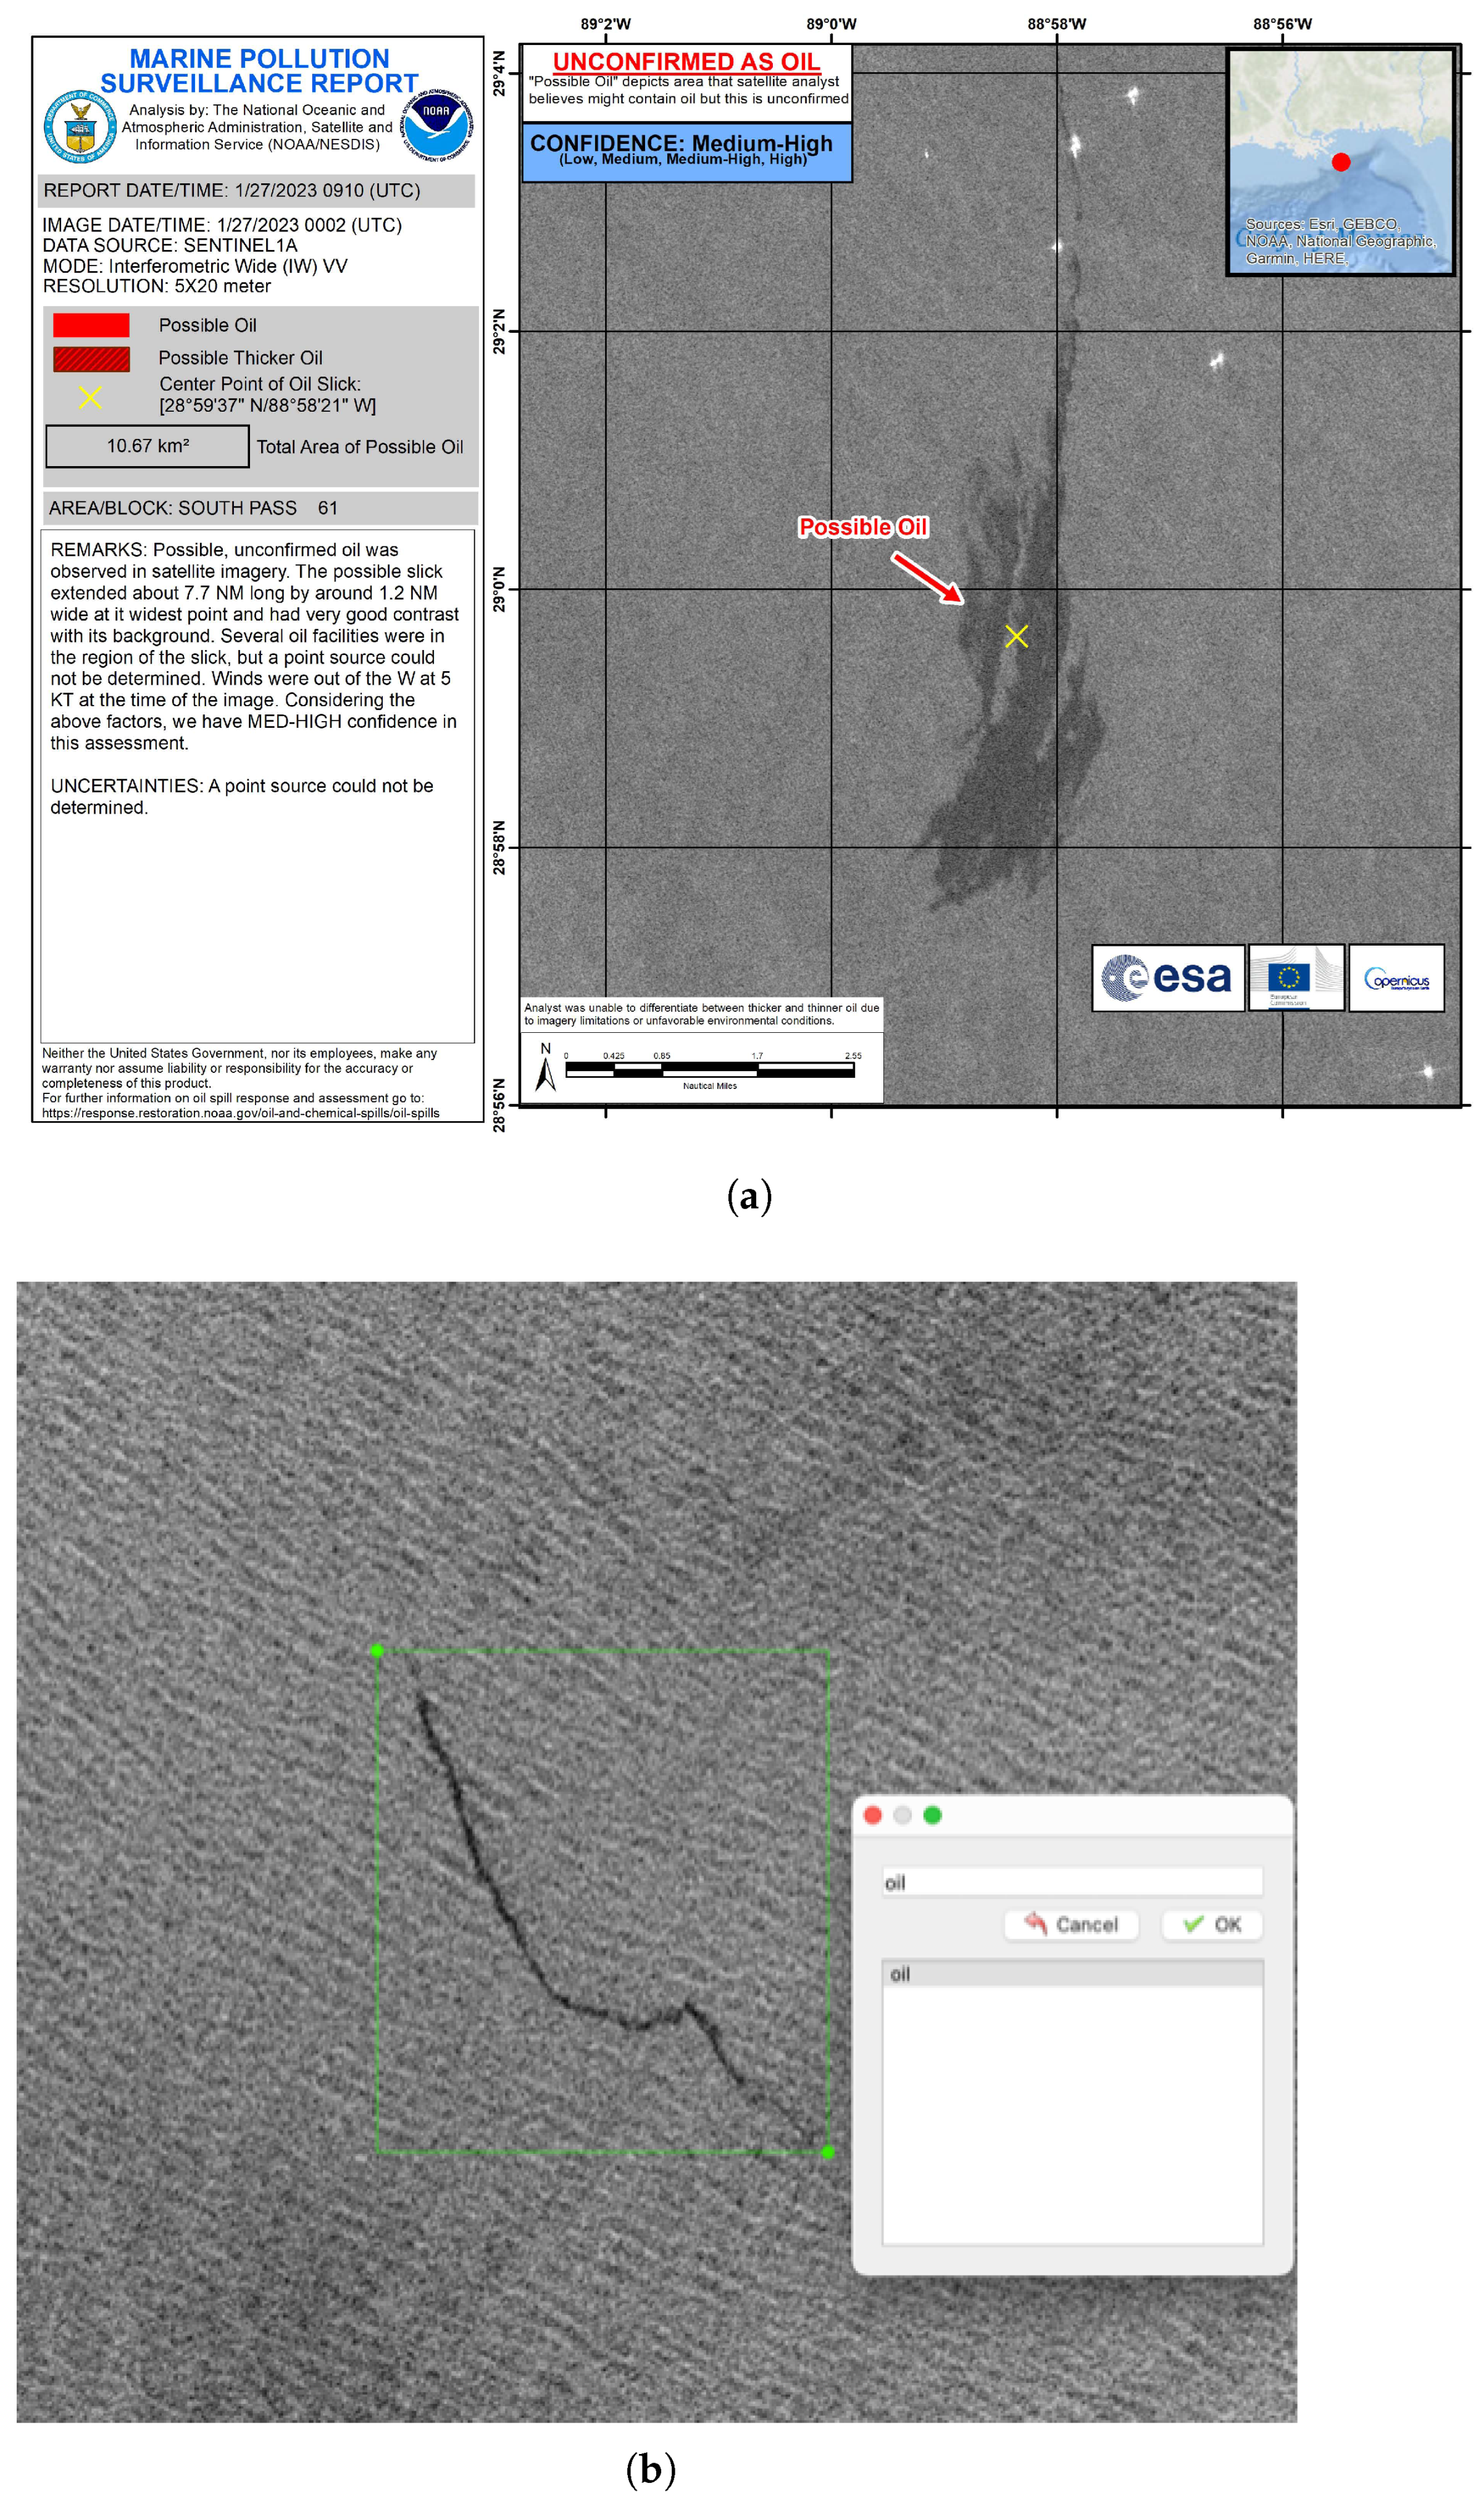Click the hatched Possible Thicker Oil swatch

click(91, 358)
